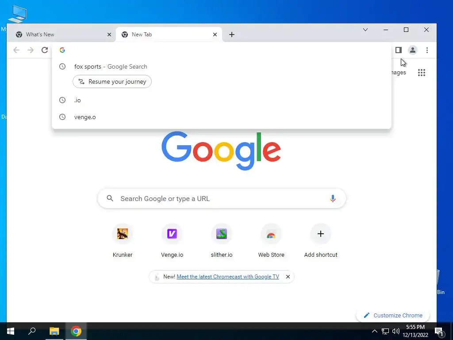Select the New Tab tab
Screen dimensions: 453x340
click(x=169, y=35)
